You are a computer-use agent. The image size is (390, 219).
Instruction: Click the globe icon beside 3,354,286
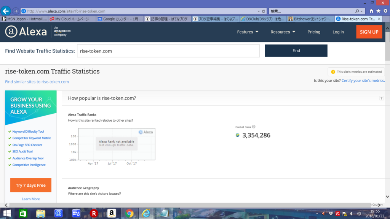click(238, 135)
